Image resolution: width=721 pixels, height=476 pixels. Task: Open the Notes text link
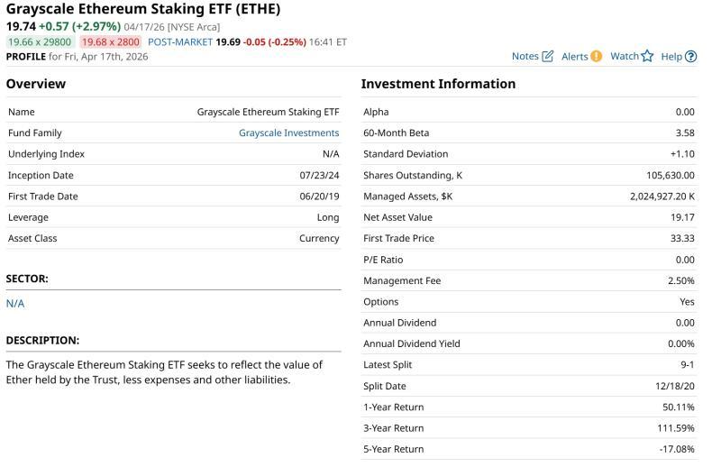(525, 56)
